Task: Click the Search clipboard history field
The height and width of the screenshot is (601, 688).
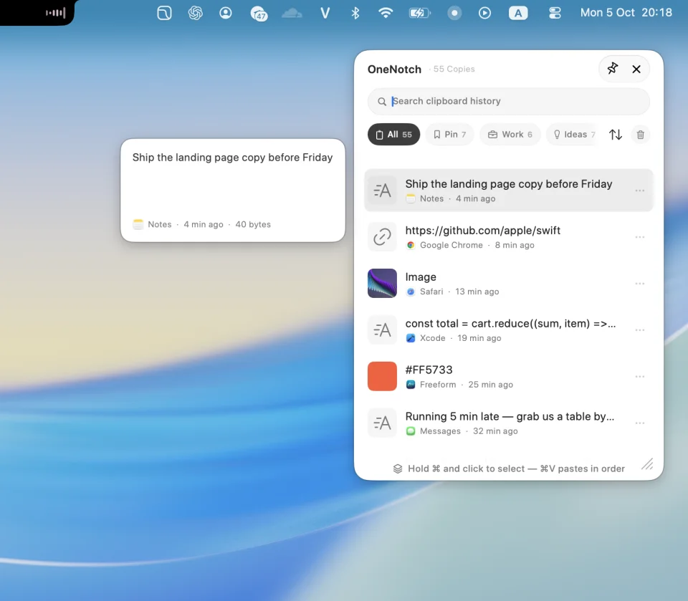Action: coord(509,101)
